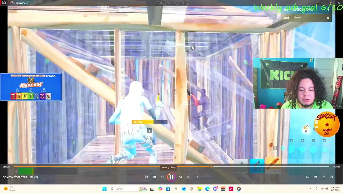
Task: Open the Wi-Fi network tray icon
Action: click(322, 189)
